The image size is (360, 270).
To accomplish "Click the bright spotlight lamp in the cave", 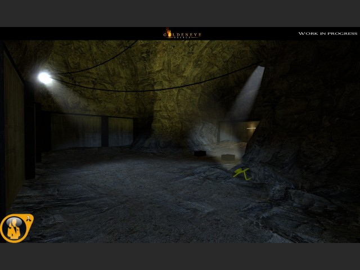I will (x=44, y=78).
